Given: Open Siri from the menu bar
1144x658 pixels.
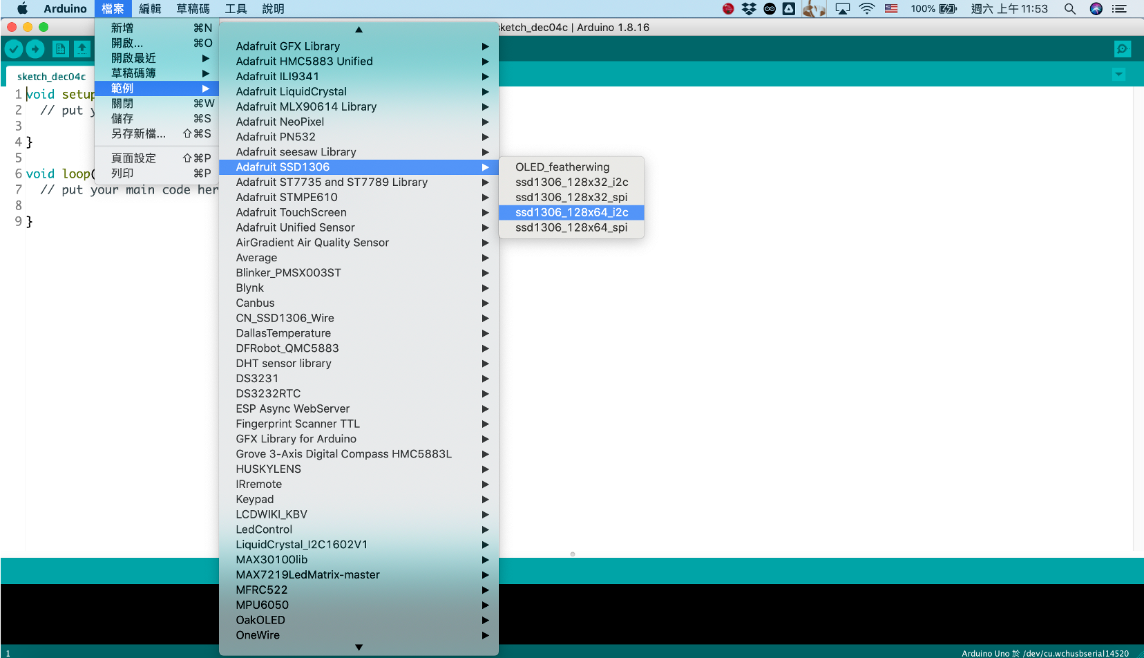Looking at the screenshot, I should point(1095,9).
